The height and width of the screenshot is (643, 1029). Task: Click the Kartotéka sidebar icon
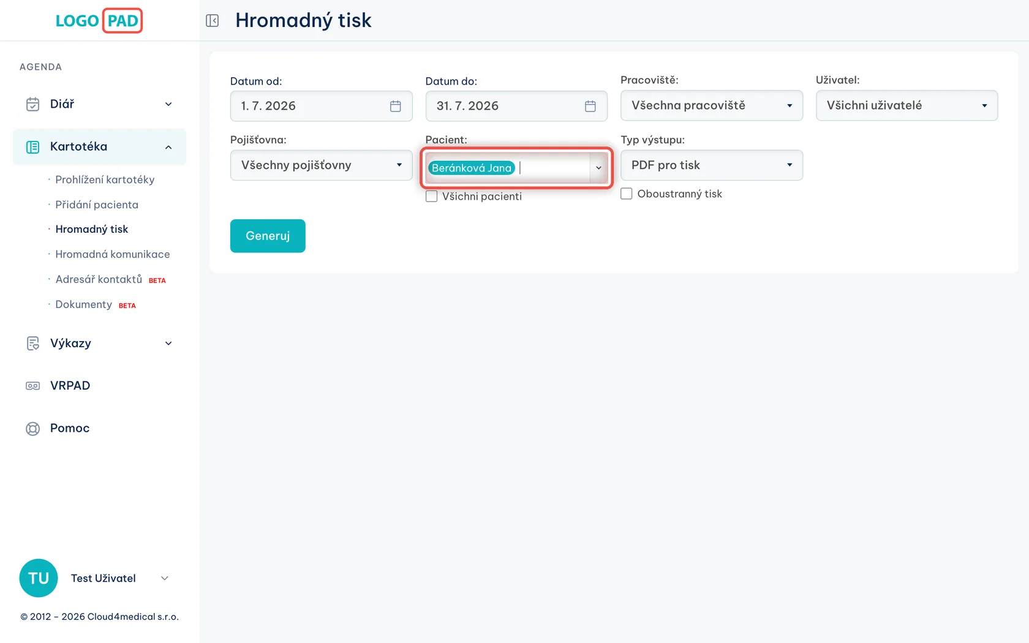[x=33, y=147]
